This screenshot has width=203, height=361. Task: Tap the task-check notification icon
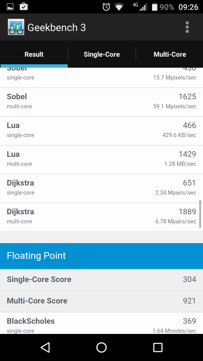[x=24, y=6]
